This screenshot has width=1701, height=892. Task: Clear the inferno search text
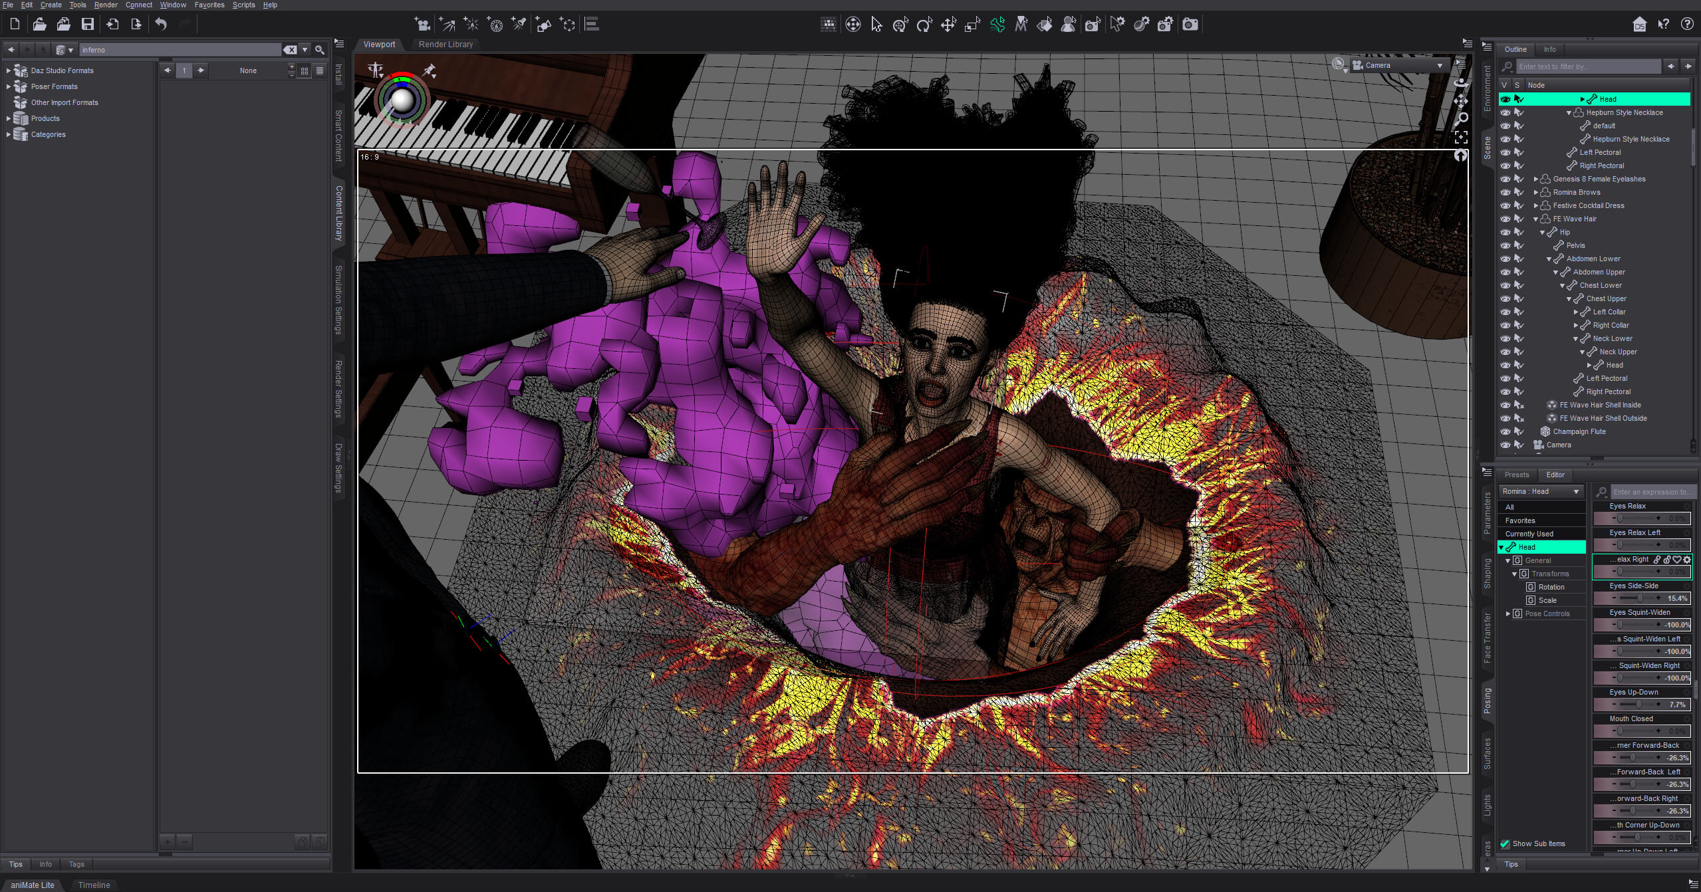click(290, 50)
